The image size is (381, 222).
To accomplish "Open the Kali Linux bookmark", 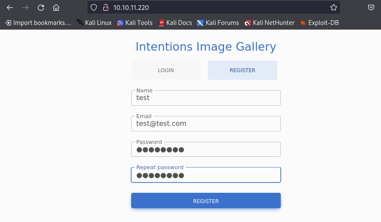I will click(x=94, y=23).
